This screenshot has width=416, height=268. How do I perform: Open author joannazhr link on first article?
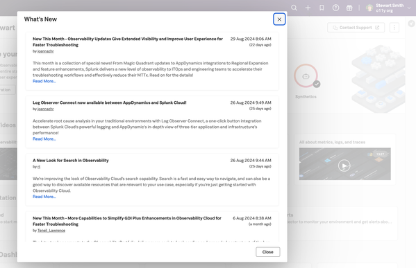(x=45, y=51)
